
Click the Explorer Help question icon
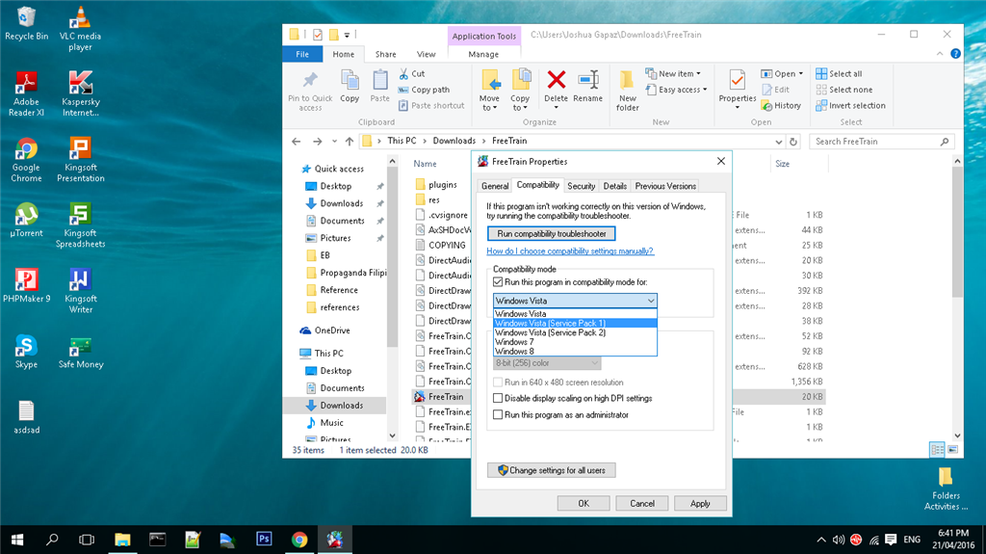coord(955,54)
